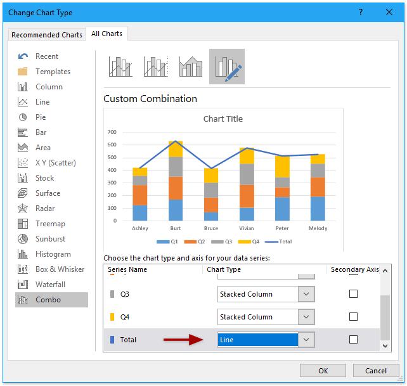Select Clustered Column - Line on Secondary Axis icon
The height and width of the screenshot is (386, 407).
tap(156, 67)
